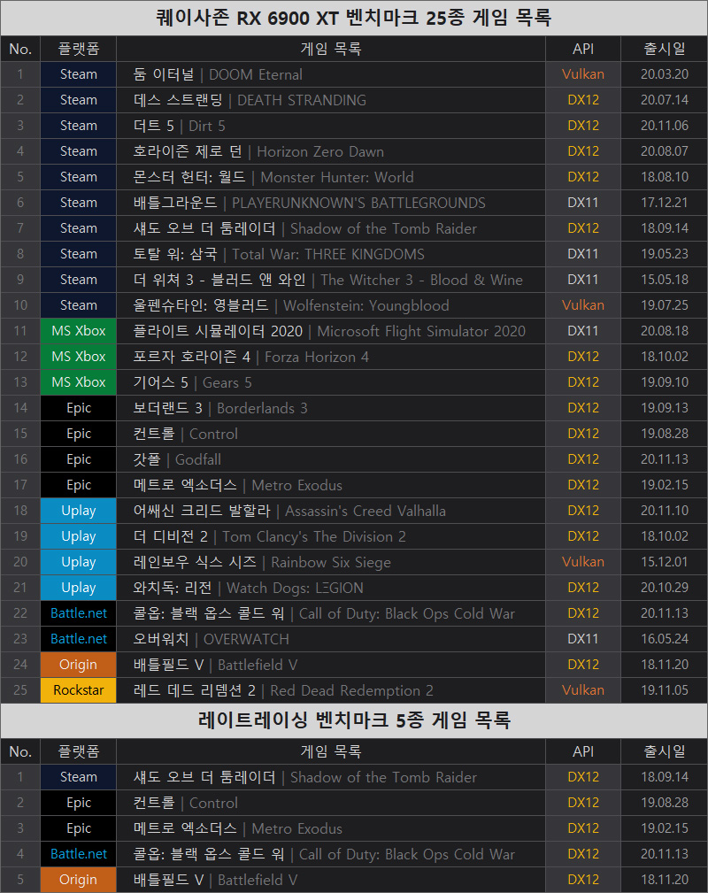Select the Rainbow Six Siege game cell
The image size is (708, 893).
click(331, 561)
